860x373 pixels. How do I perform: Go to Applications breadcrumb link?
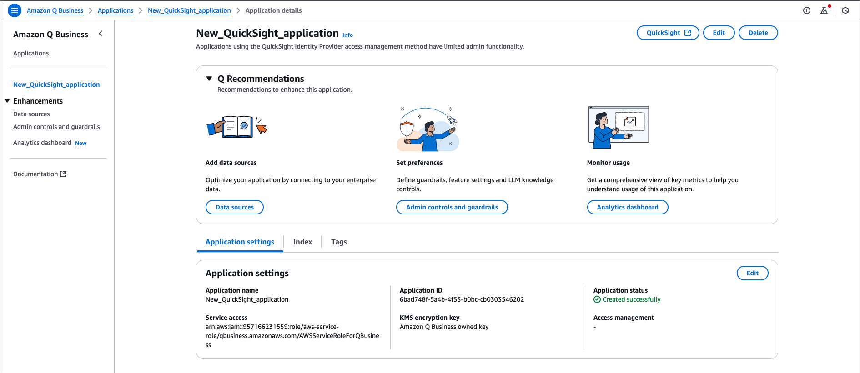pos(116,10)
